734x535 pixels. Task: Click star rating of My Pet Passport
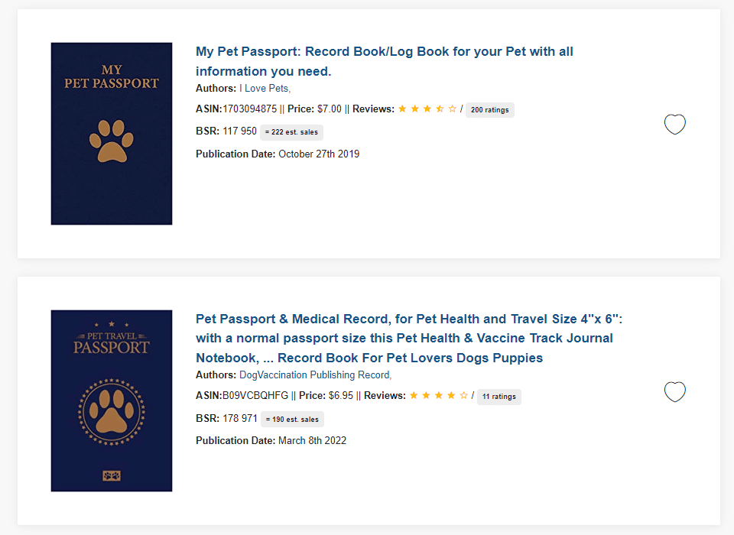427,109
